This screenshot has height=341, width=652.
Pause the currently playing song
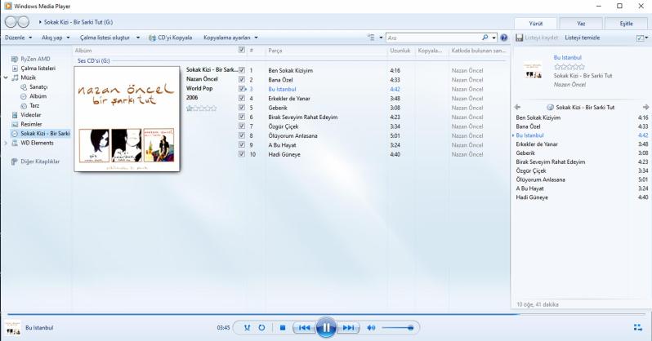point(326,328)
